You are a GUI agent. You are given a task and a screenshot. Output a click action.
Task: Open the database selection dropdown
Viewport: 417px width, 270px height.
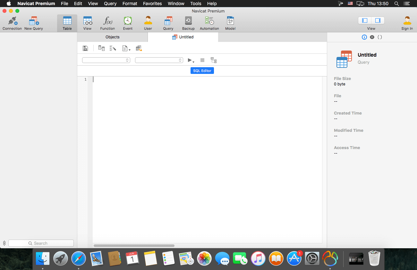[159, 60]
